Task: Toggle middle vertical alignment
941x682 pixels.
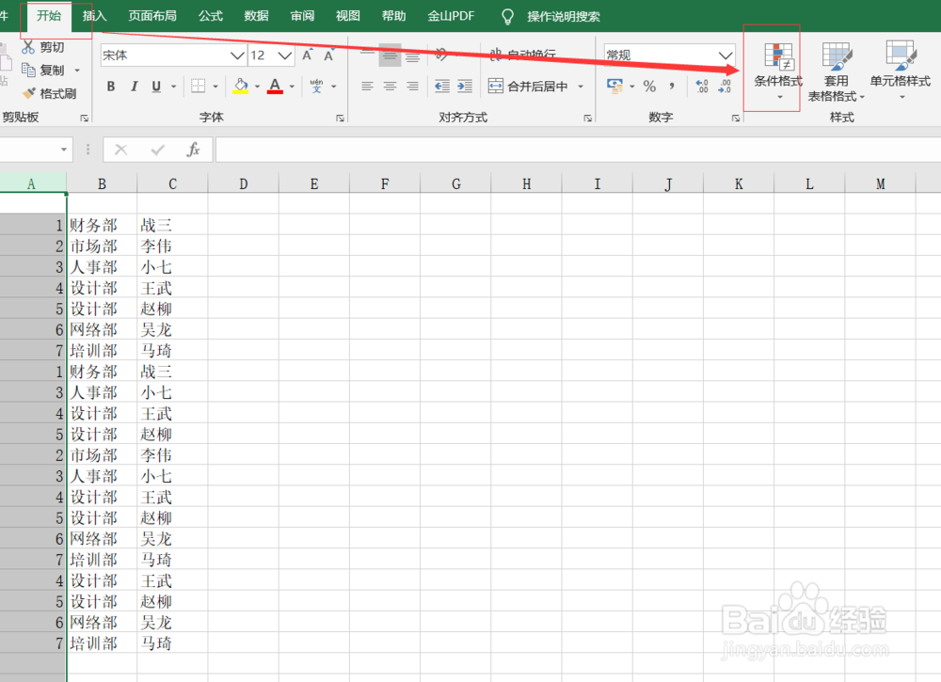Action: tap(391, 56)
